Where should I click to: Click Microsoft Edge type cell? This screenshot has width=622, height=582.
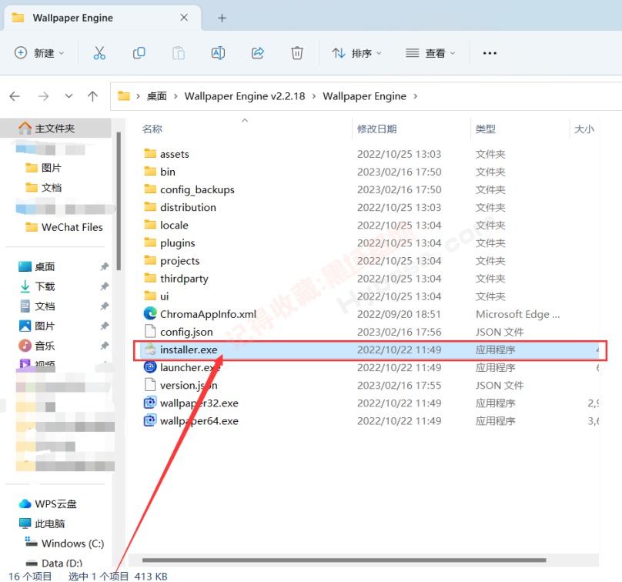click(x=517, y=314)
